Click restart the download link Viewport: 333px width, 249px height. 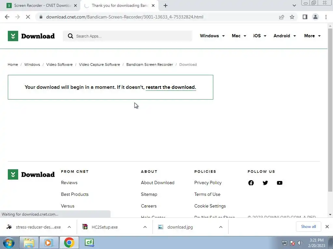171,87
